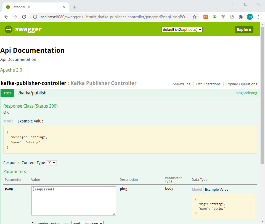
Task: Open the Extensions puzzle piece menu
Action: coord(241,17)
